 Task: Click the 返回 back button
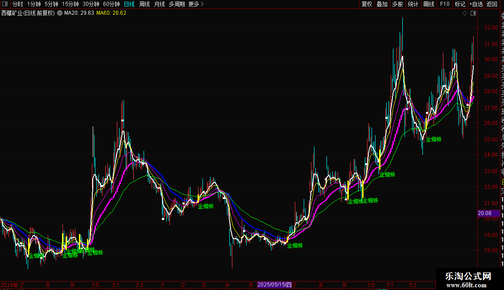coord(492,4)
